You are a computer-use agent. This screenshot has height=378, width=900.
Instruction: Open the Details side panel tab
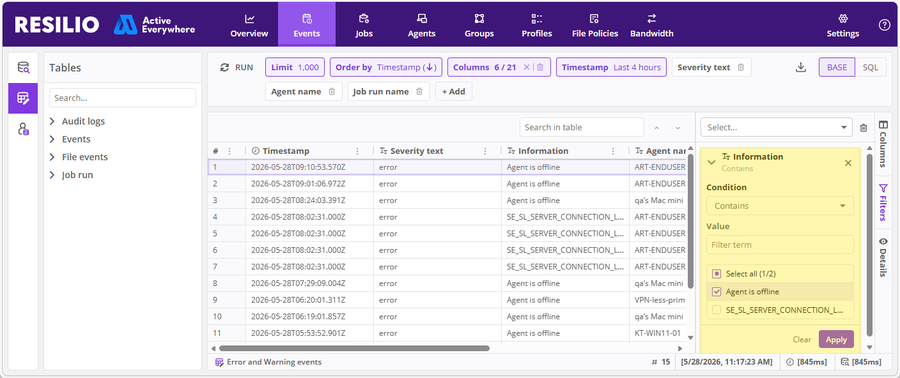883,257
